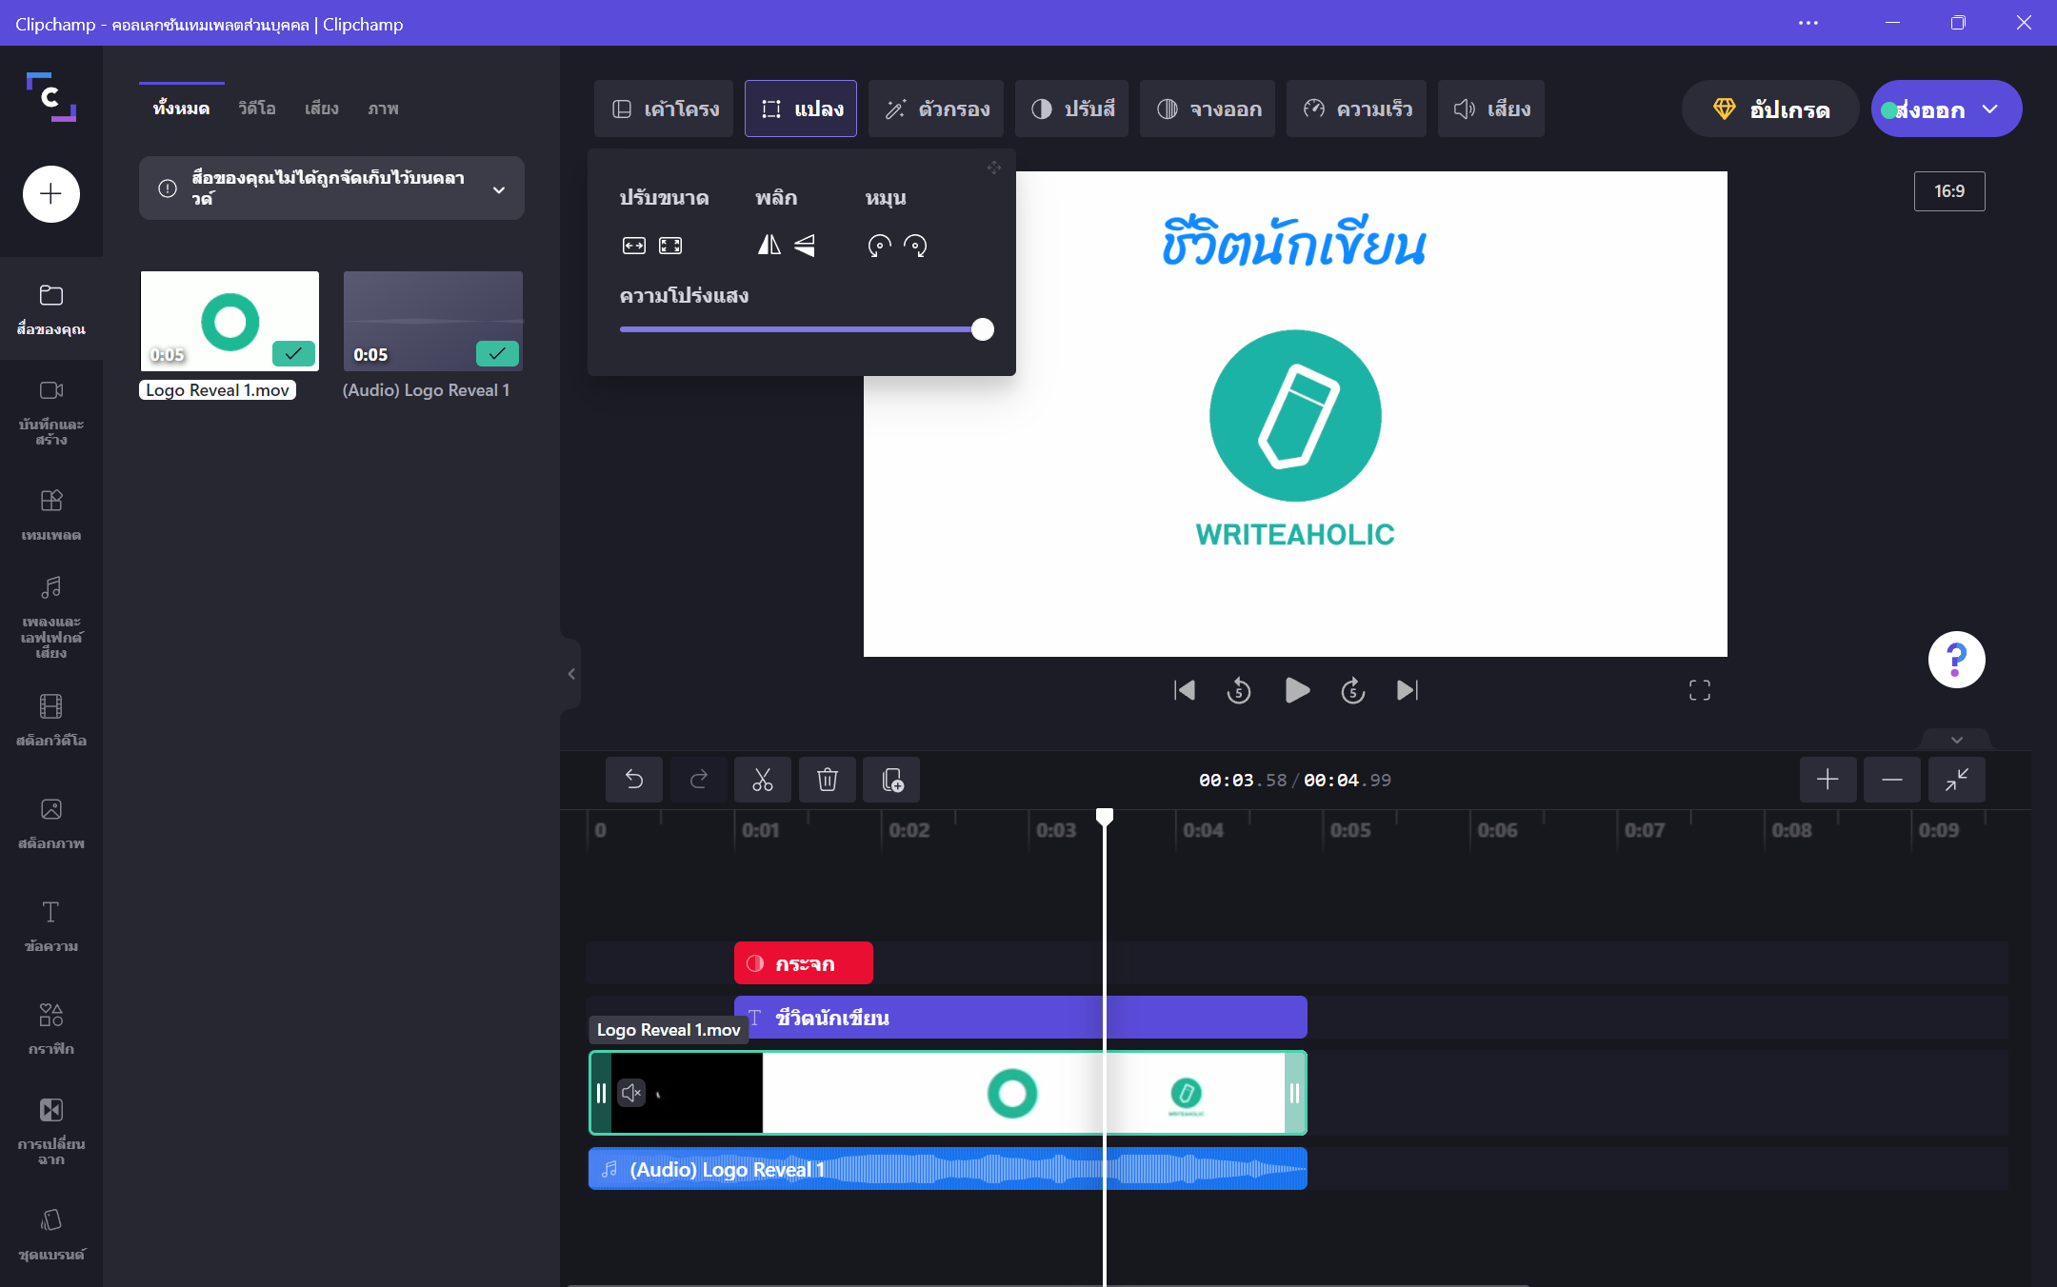Play the video preview

tap(1296, 690)
